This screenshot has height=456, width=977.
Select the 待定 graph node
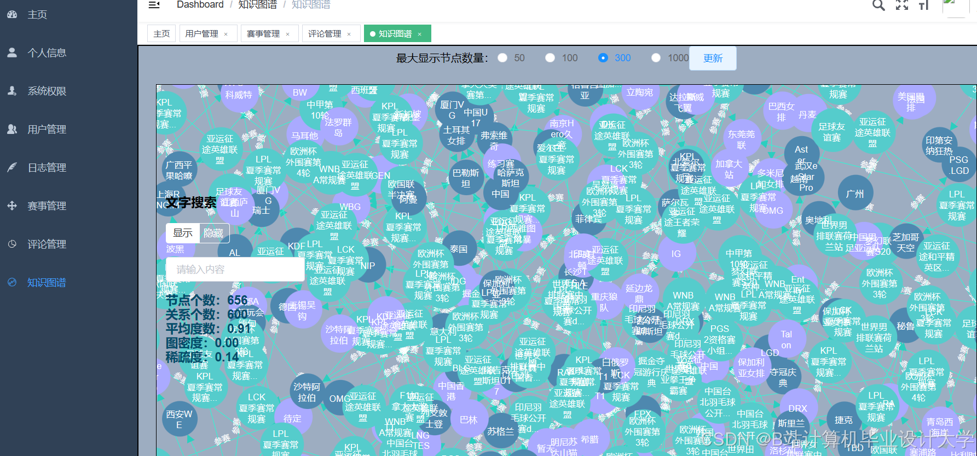point(292,418)
